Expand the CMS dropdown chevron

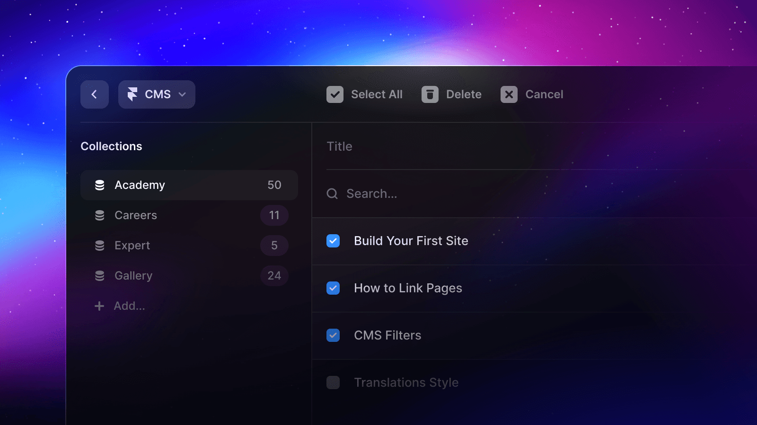pyautogui.click(x=182, y=94)
